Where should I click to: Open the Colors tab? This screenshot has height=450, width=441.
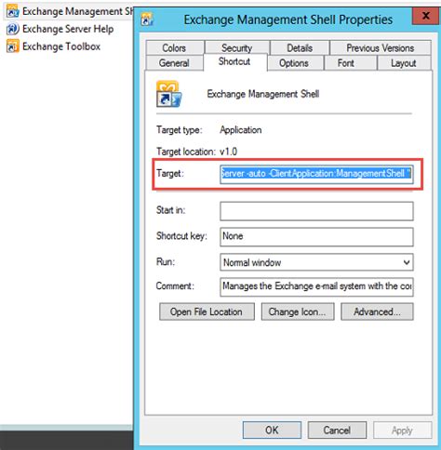pos(175,47)
